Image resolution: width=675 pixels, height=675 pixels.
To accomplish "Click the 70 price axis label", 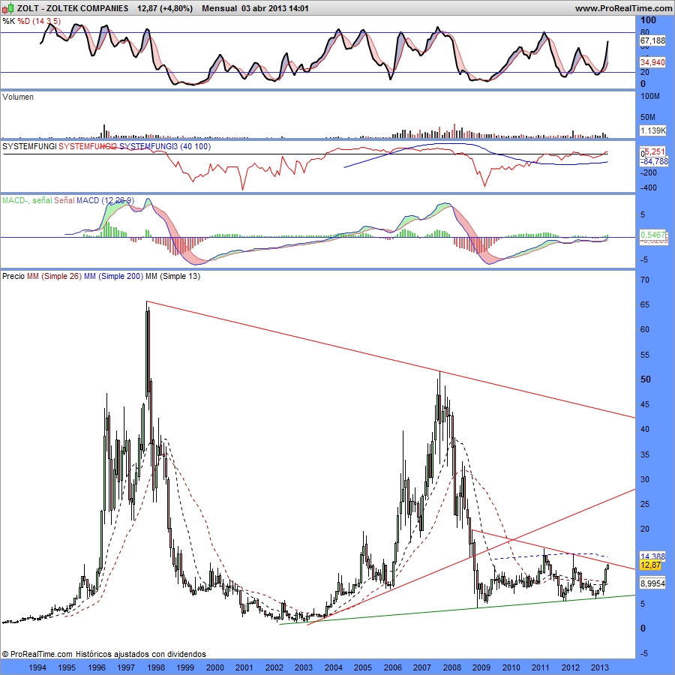I will 645,280.
